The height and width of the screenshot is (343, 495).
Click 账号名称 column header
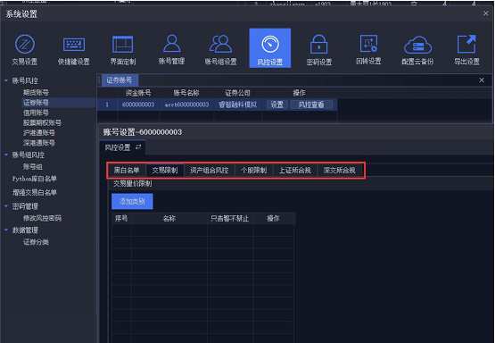coord(186,93)
